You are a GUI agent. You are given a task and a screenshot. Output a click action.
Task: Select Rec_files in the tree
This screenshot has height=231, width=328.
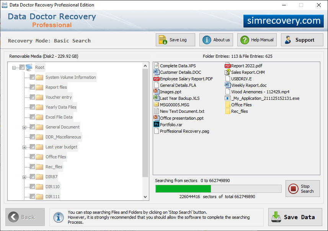[x=54, y=167]
